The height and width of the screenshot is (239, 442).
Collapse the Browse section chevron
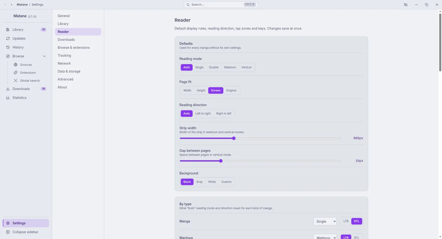(x=45, y=56)
